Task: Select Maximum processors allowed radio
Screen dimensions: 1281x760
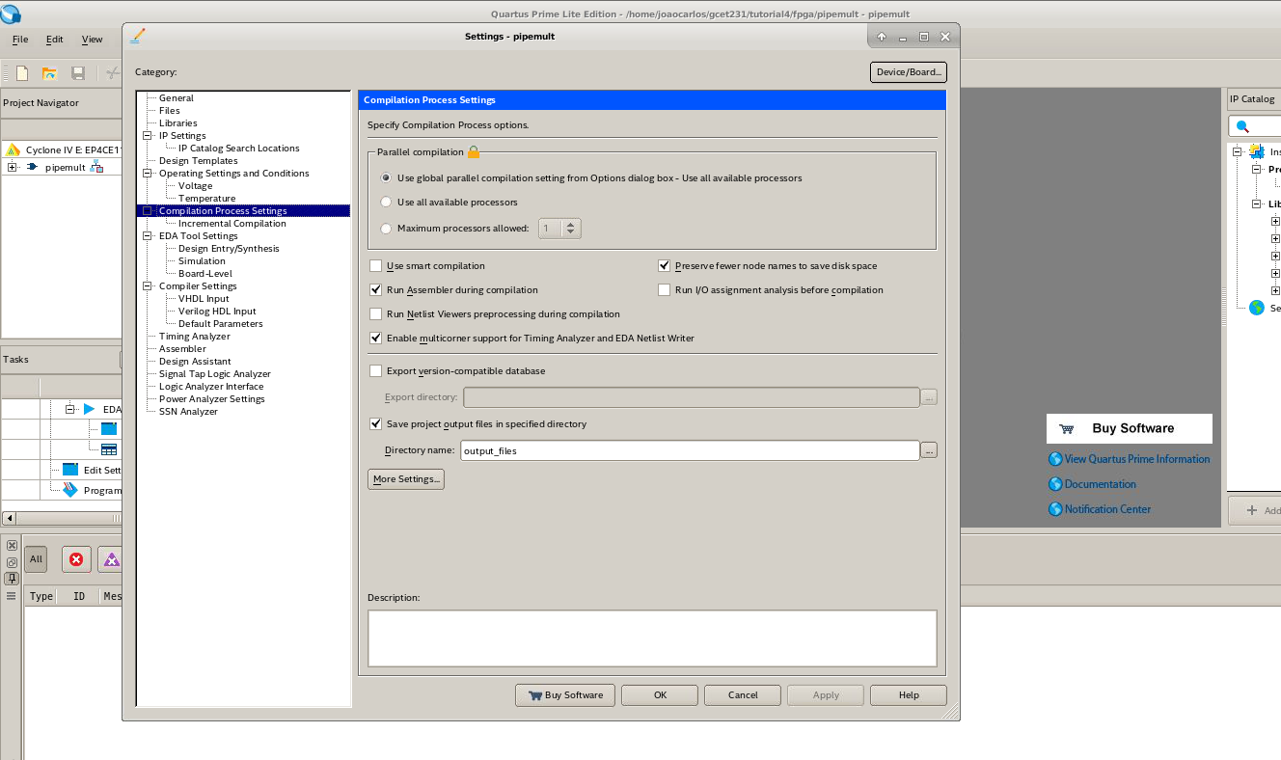Action: [387, 229]
